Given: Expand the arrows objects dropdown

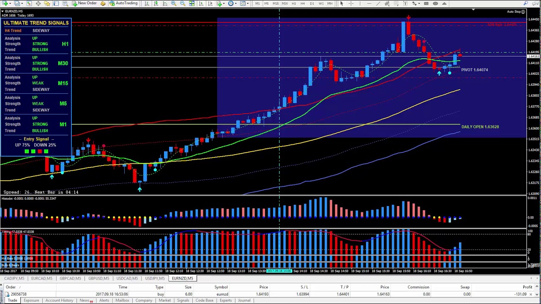Looking at the screenshot, I should [419, 3].
